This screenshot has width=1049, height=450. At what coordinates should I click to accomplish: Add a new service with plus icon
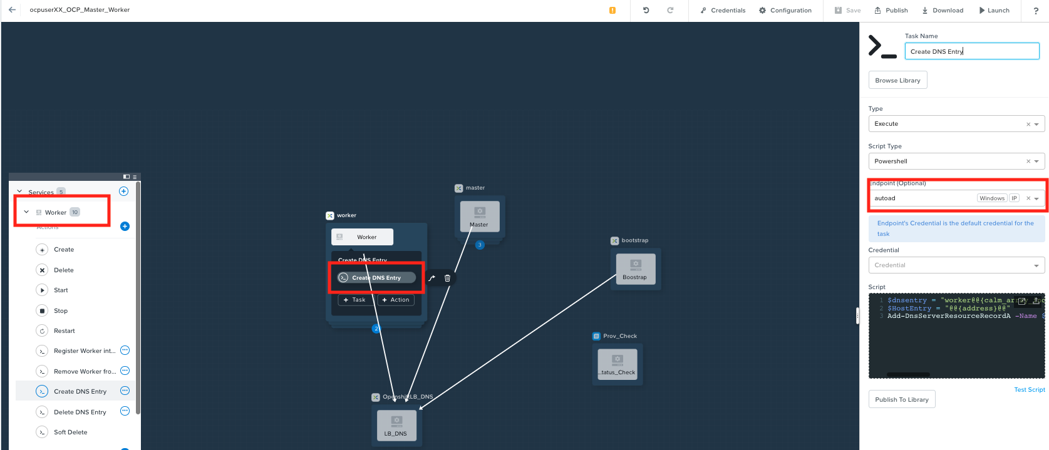(123, 192)
